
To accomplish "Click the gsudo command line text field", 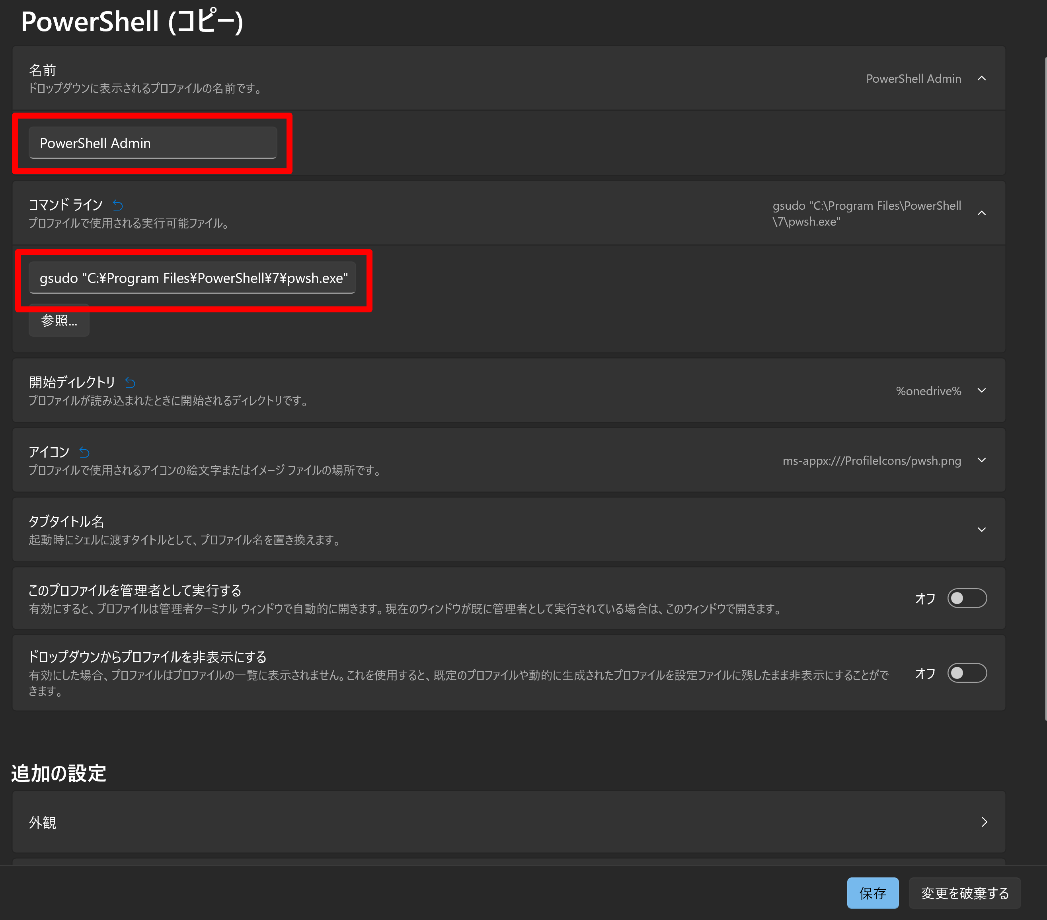I will pos(193,278).
